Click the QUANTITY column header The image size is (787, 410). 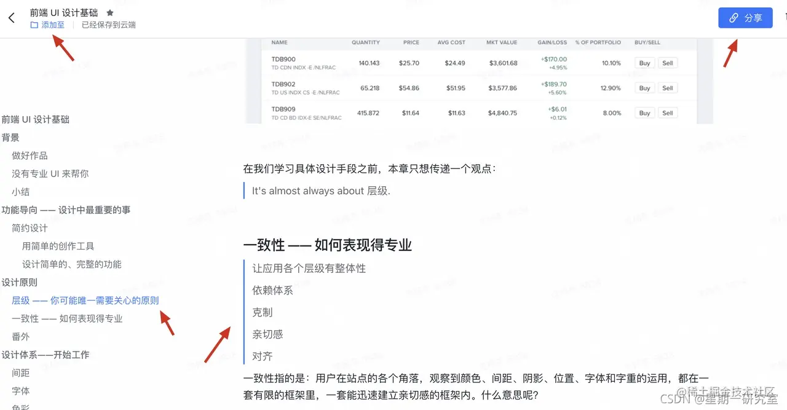(366, 42)
